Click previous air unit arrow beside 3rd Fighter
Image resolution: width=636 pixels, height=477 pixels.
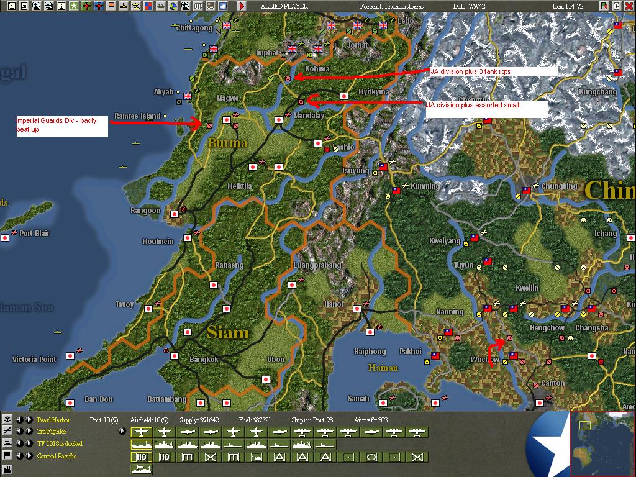19,431
